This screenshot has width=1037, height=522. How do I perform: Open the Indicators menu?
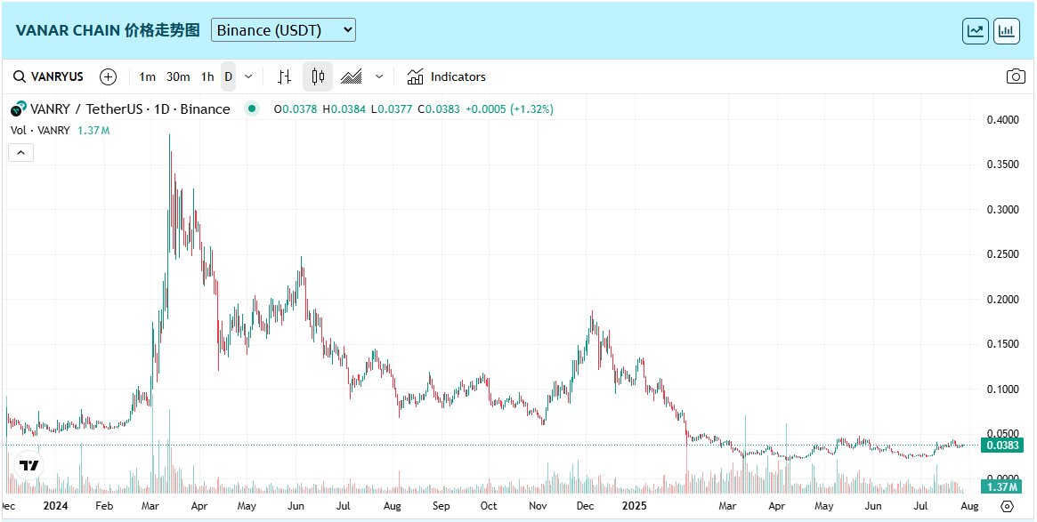(447, 76)
